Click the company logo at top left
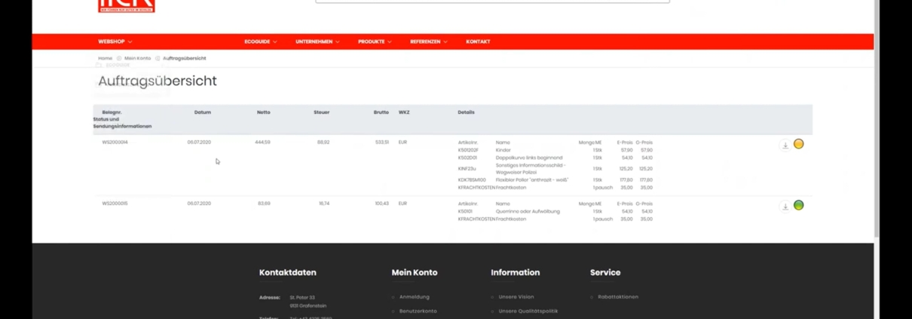912x319 pixels. [x=127, y=6]
